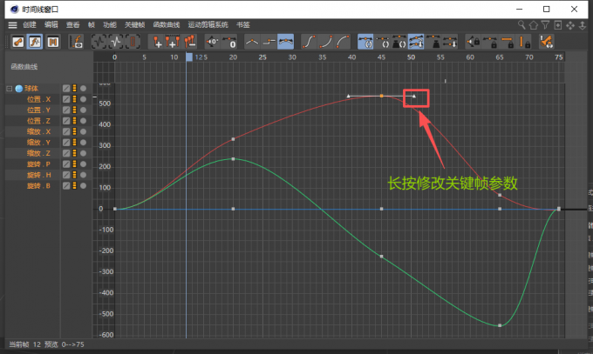This screenshot has height=354, width=593.
Task: Switch to Dope Sheet mode icon
Action: click(17, 42)
